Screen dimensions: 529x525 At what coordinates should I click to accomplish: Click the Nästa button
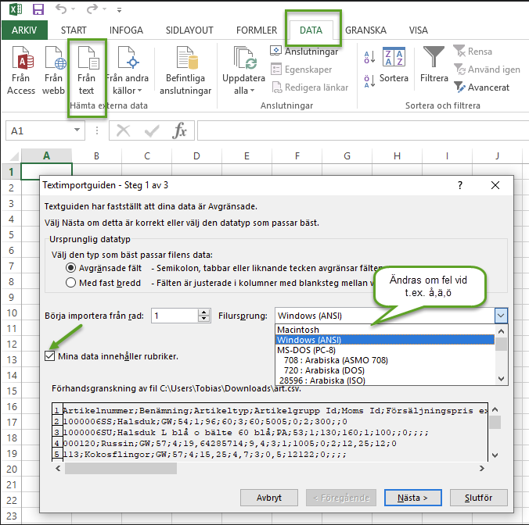pos(407,498)
